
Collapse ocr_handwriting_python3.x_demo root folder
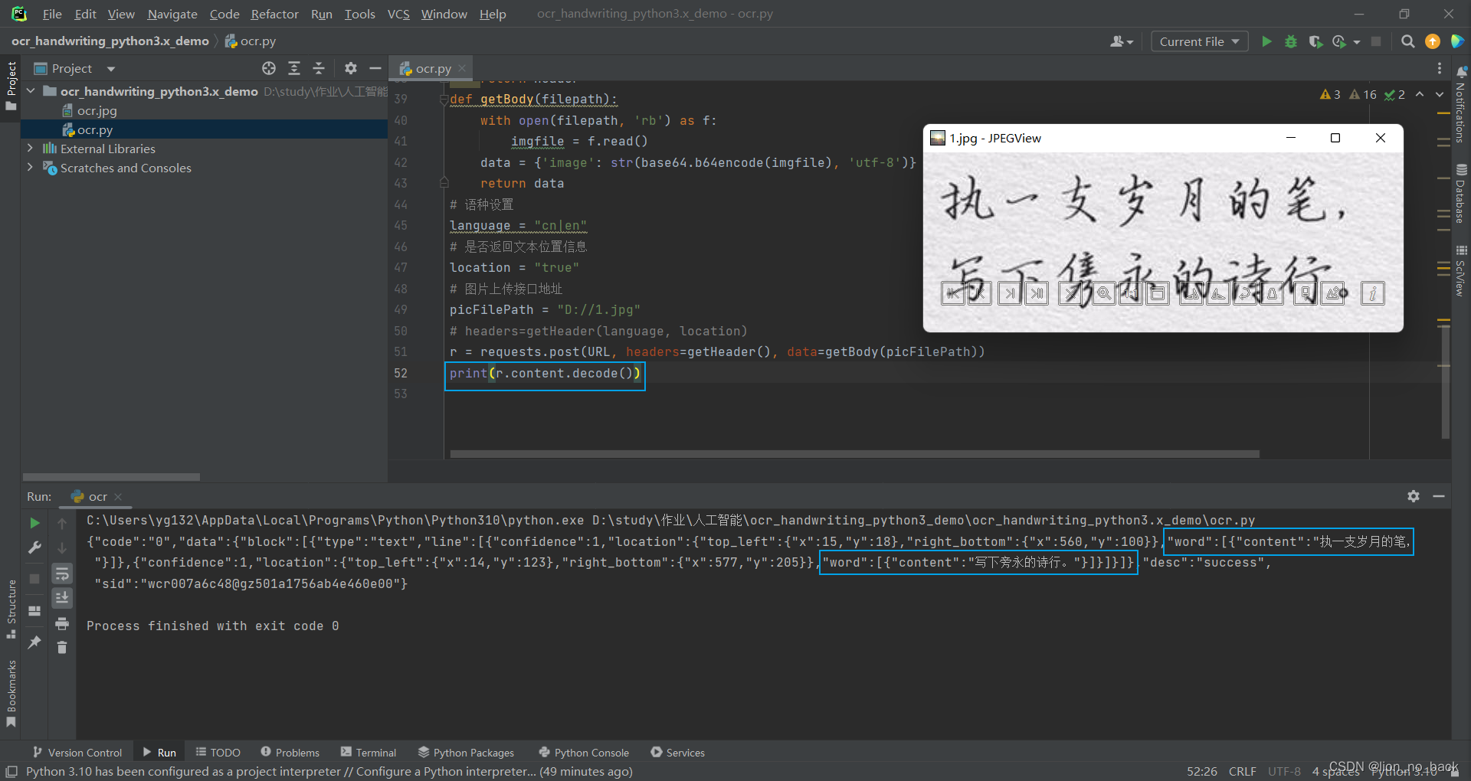click(31, 91)
